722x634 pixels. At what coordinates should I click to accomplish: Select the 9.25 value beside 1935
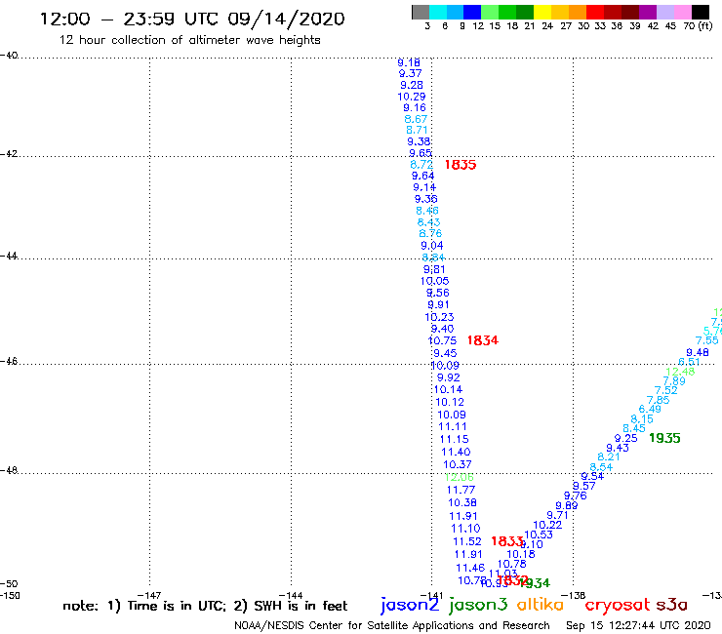click(625, 438)
